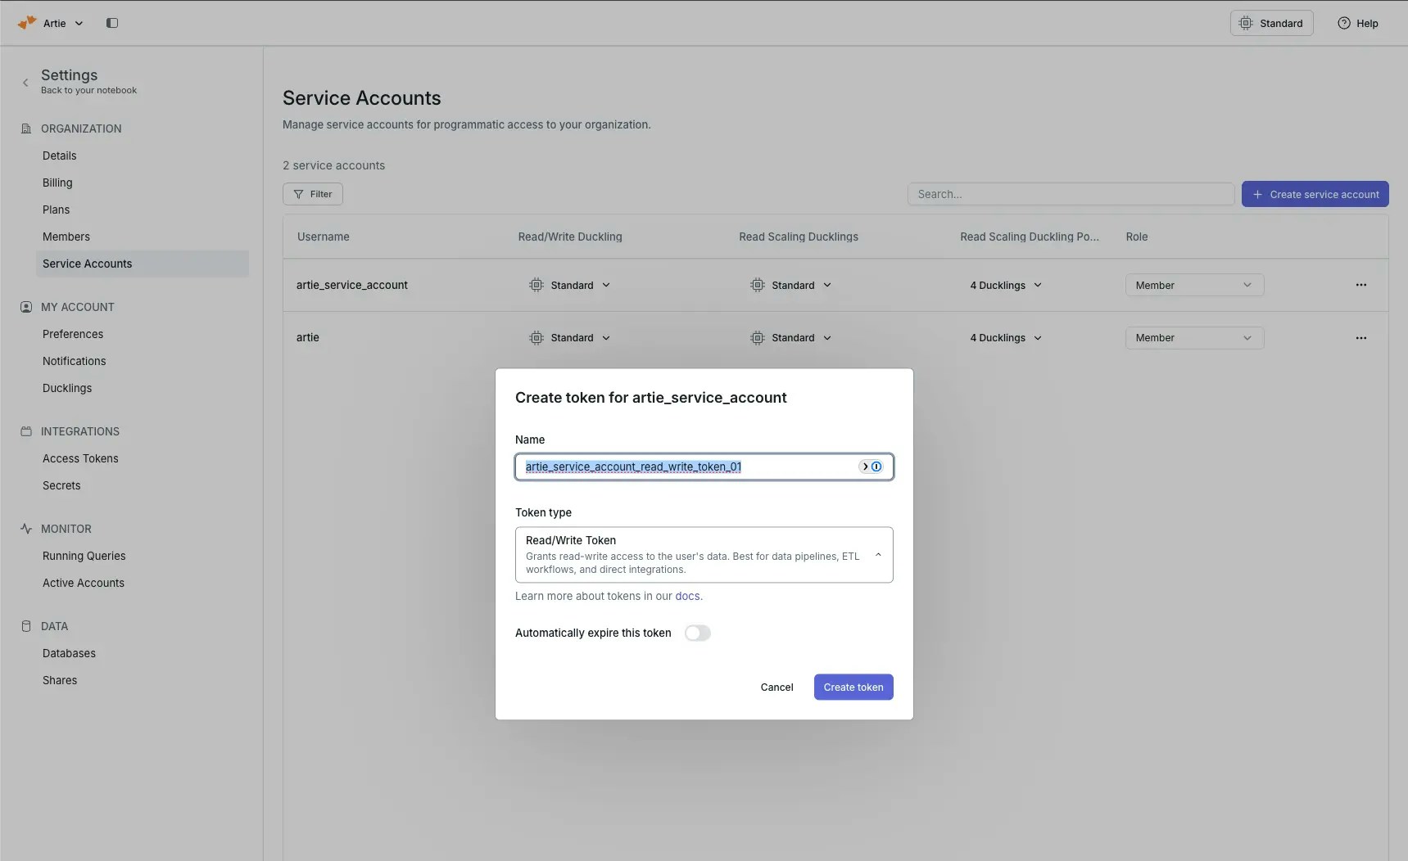Switch to the Access Tokens section
The height and width of the screenshot is (861, 1408).
(x=80, y=458)
